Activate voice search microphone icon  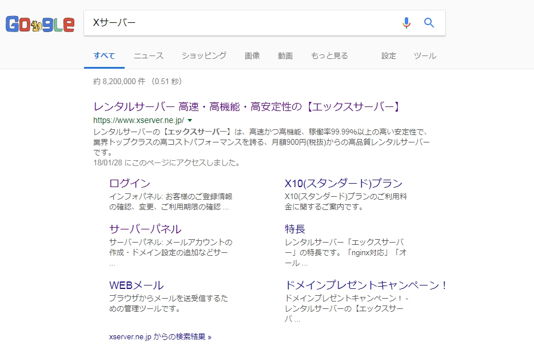pos(407,23)
